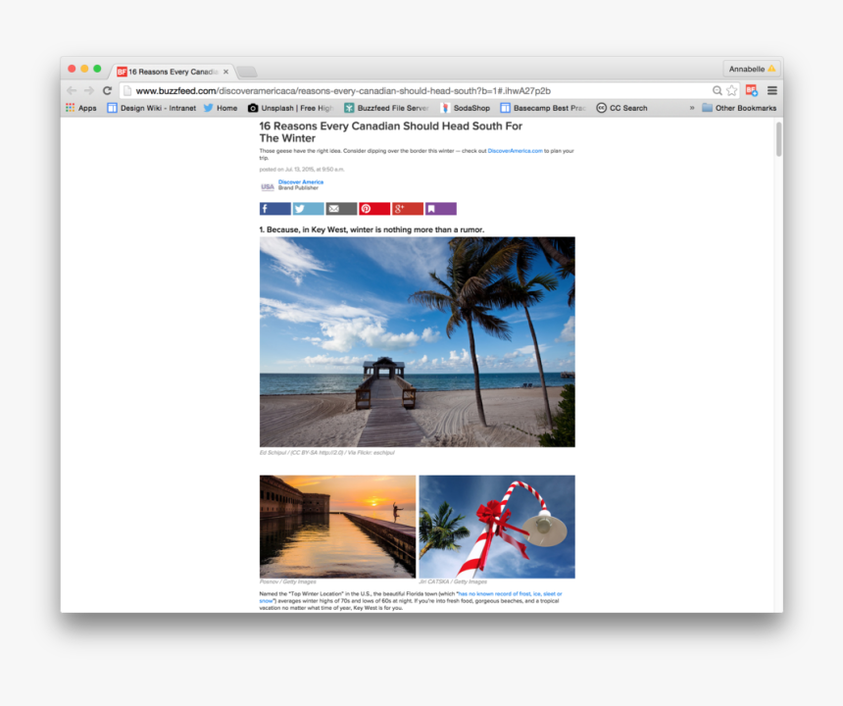Open the BuzzFeed extension icon in toolbar
The image size is (843, 706).
(x=752, y=91)
